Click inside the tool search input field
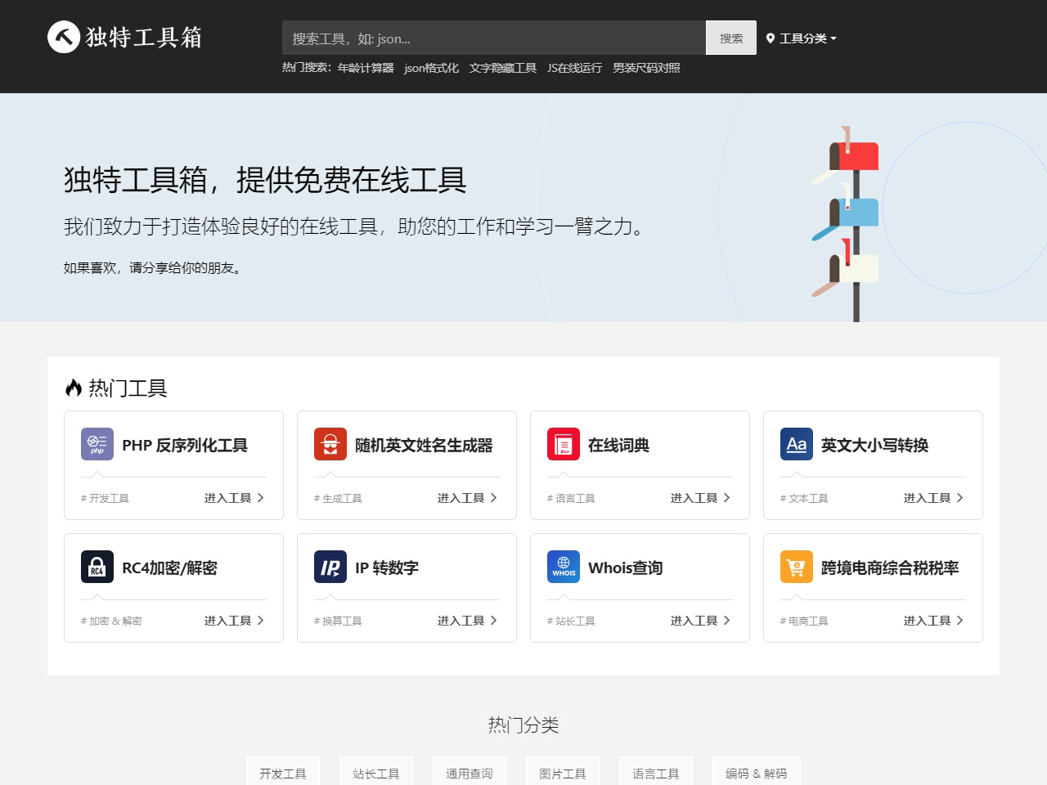This screenshot has height=785, width=1047. 491,38
